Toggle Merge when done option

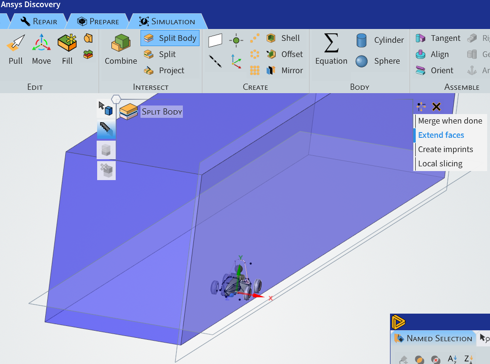(x=450, y=121)
